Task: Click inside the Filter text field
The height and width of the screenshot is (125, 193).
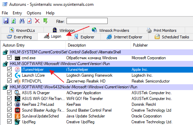Action: point(87,21)
